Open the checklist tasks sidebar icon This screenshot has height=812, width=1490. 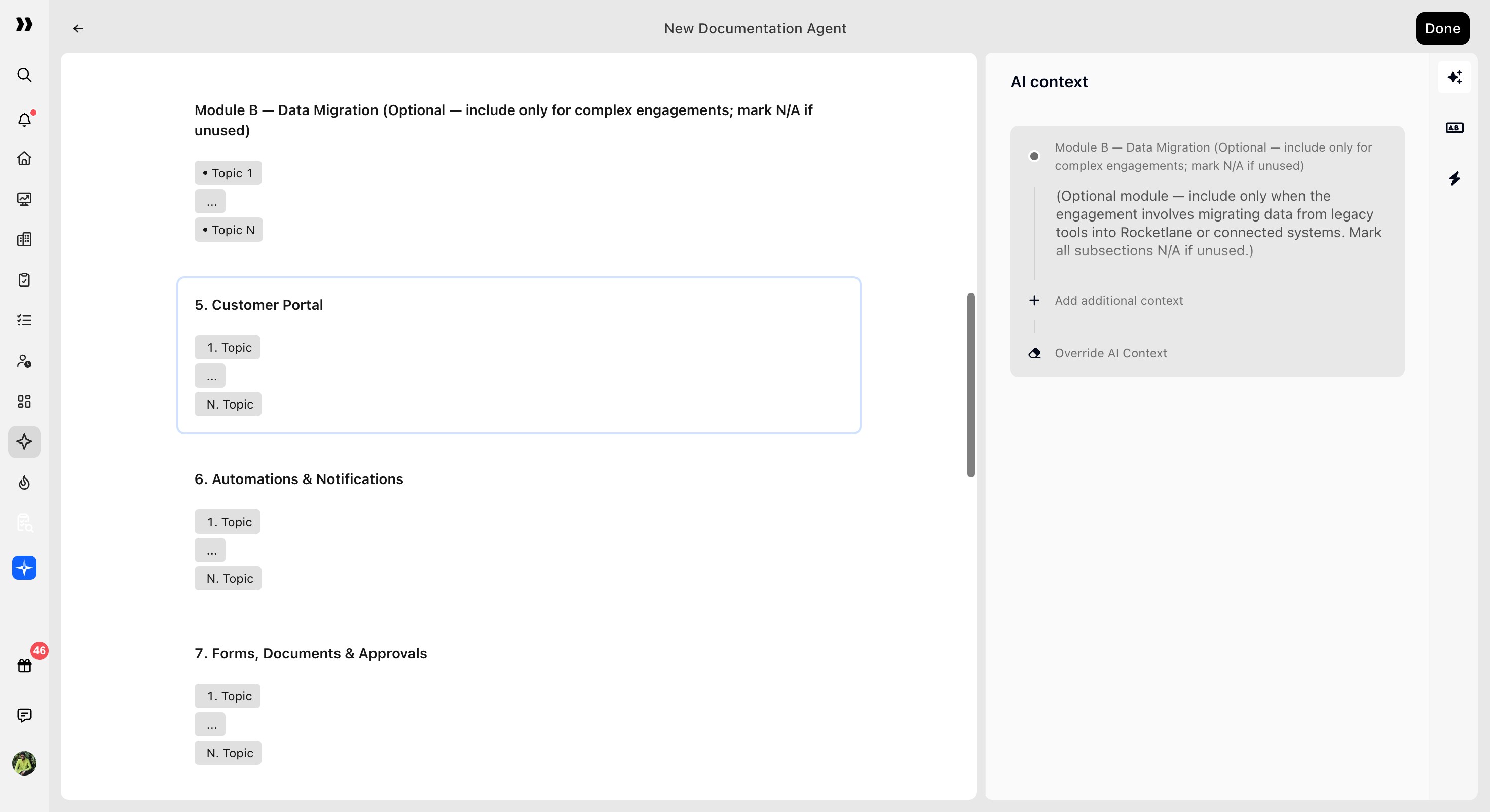click(x=24, y=320)
